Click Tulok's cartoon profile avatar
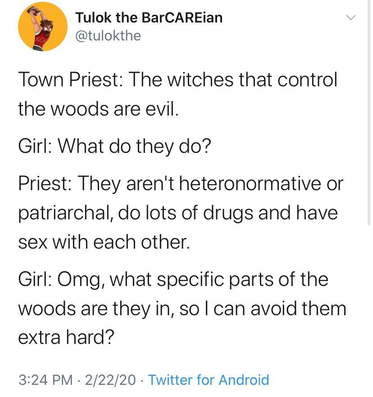This screenshot has width=373, height=397. pyautogui.click(x=40, y=27)
